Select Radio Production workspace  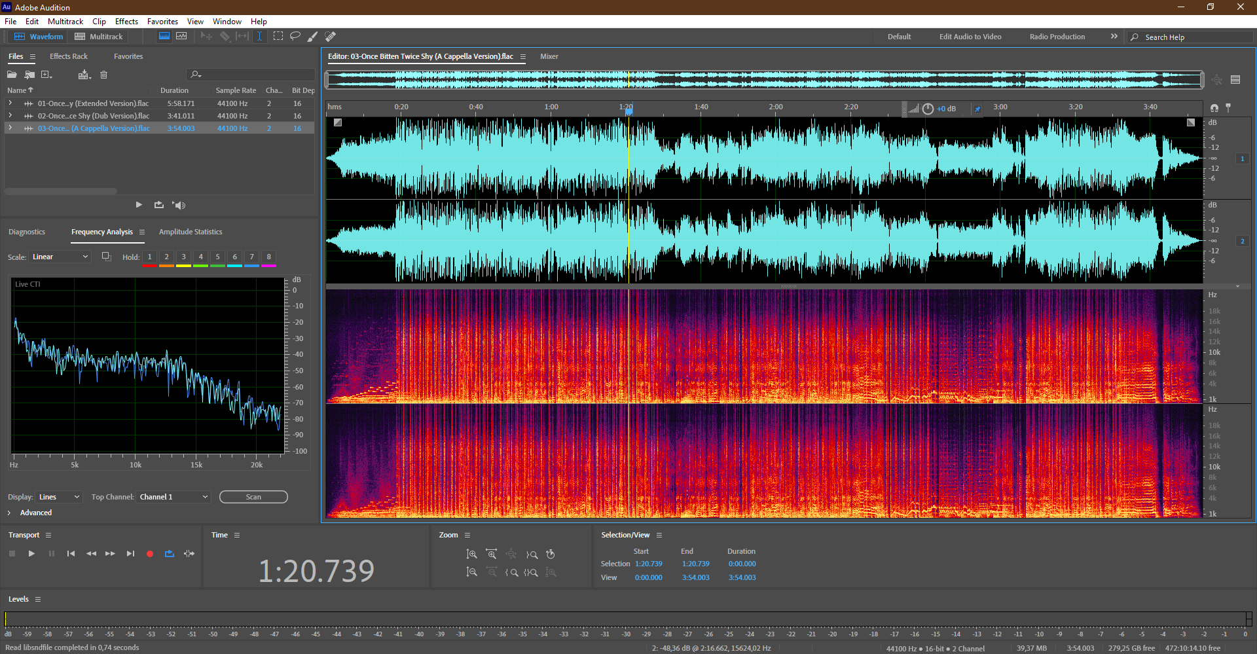click(x=1057, y=37)
